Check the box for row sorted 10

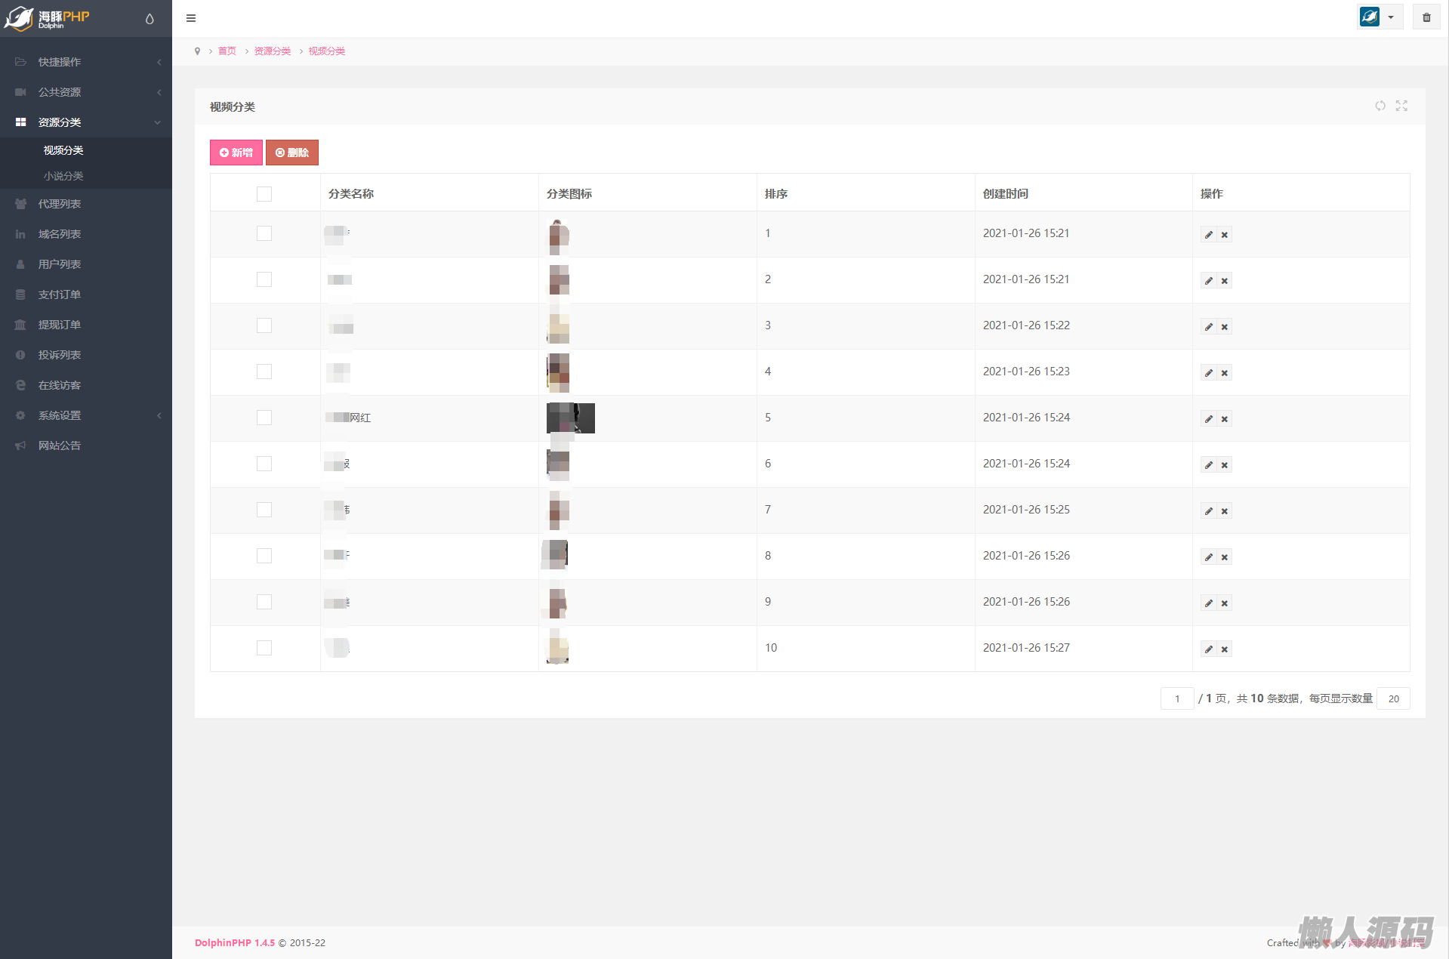[x=264, y=648]
